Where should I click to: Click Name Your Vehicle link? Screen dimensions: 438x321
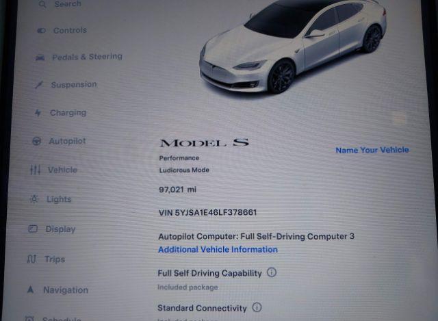pyautogui.click(x=372, y=150)
